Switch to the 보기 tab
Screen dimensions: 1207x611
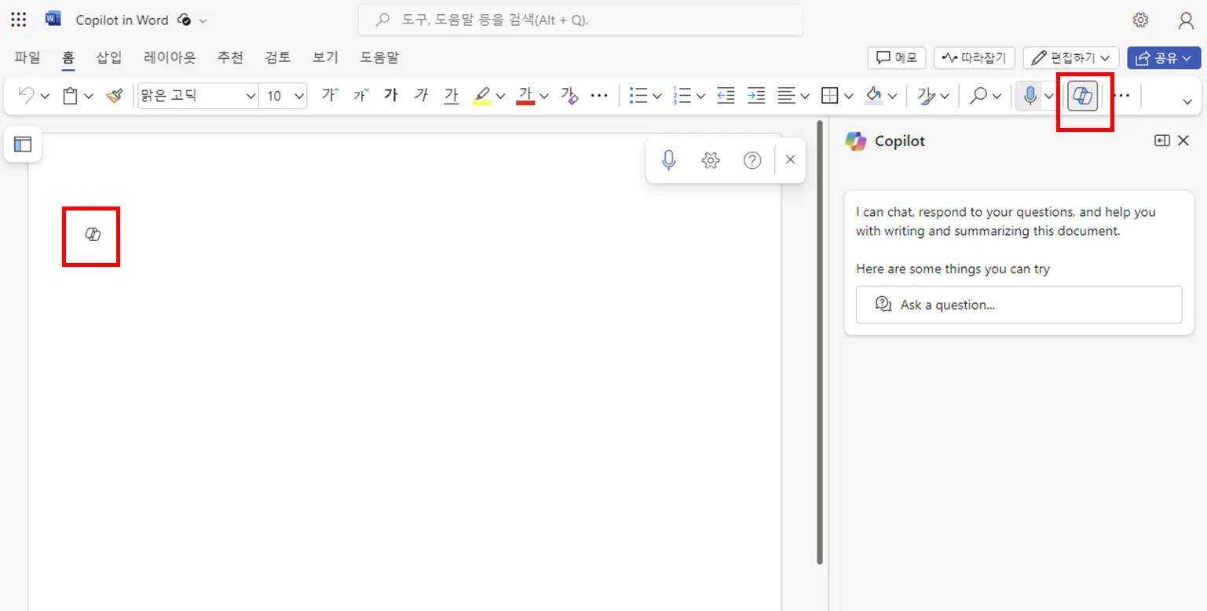(x=325, y=57)
